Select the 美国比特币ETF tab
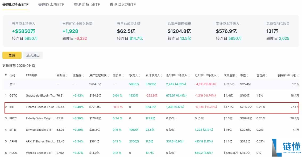Viewport: 302px width, 157px height. coord(15,5)
